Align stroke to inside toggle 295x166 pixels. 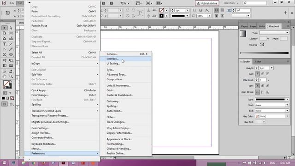pos(263,92)
